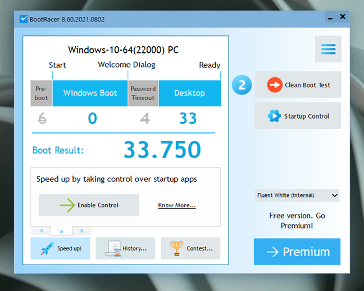Click the BootRacer checkmark app icon
This screenshot has height=291, width=364.
tap(24, 19)
